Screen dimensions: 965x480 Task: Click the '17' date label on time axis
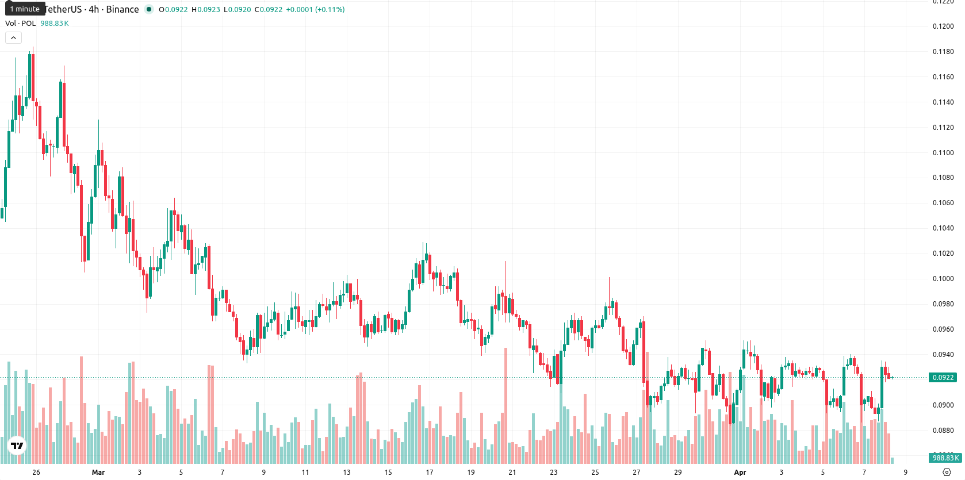[430, 473]
